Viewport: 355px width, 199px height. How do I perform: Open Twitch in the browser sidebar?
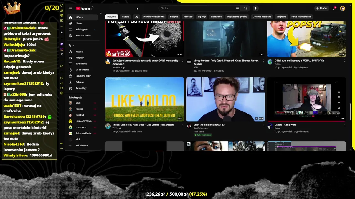pyautogui.click(x=62, y=44)
